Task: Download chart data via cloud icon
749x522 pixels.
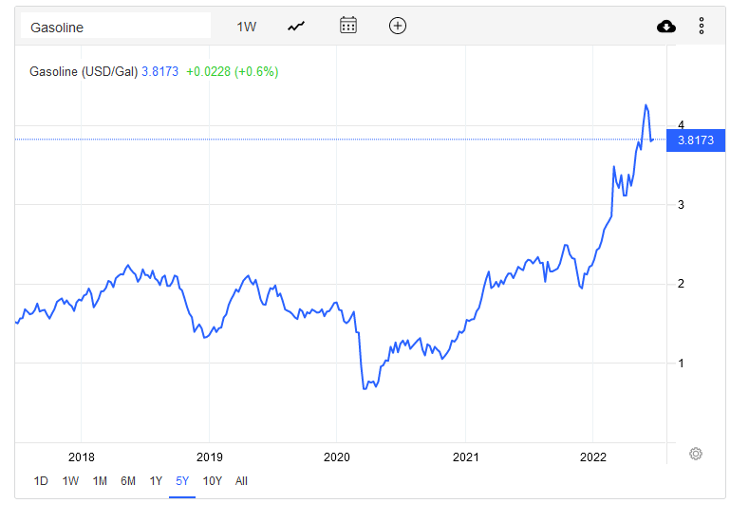Action: click(665, 27)
